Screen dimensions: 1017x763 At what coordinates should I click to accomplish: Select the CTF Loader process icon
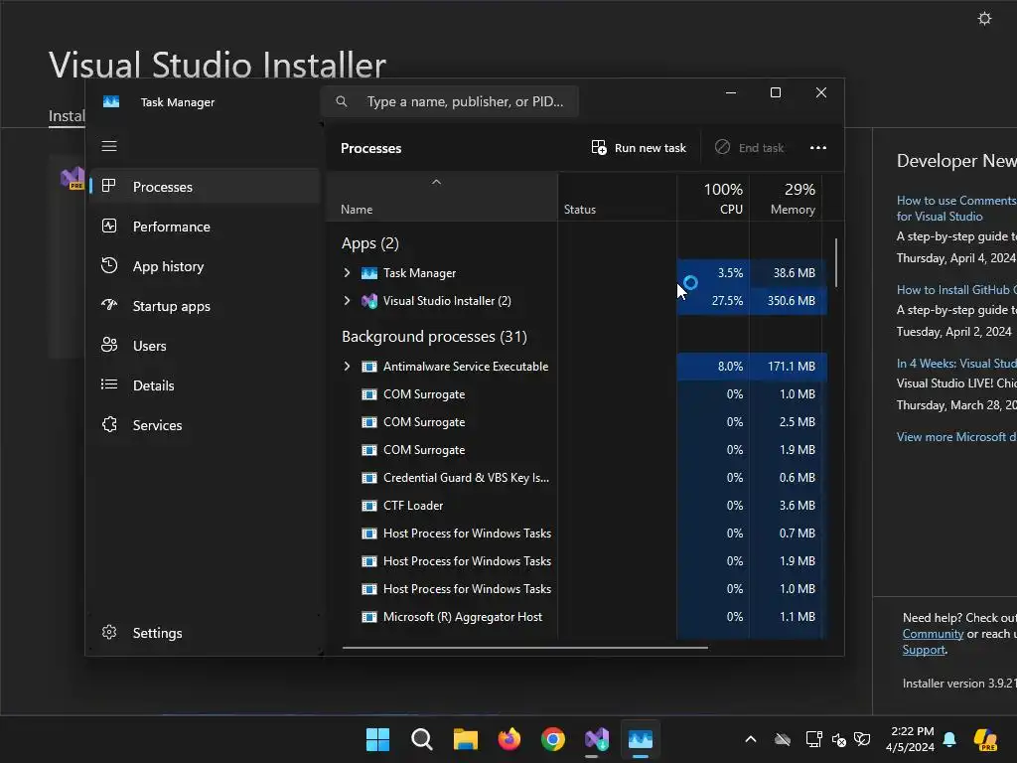(369, 506)
